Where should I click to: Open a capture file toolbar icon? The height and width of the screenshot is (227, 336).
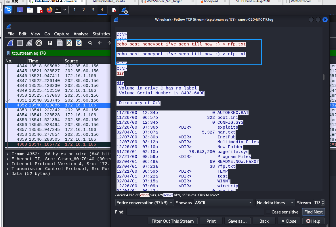point(50,43)
